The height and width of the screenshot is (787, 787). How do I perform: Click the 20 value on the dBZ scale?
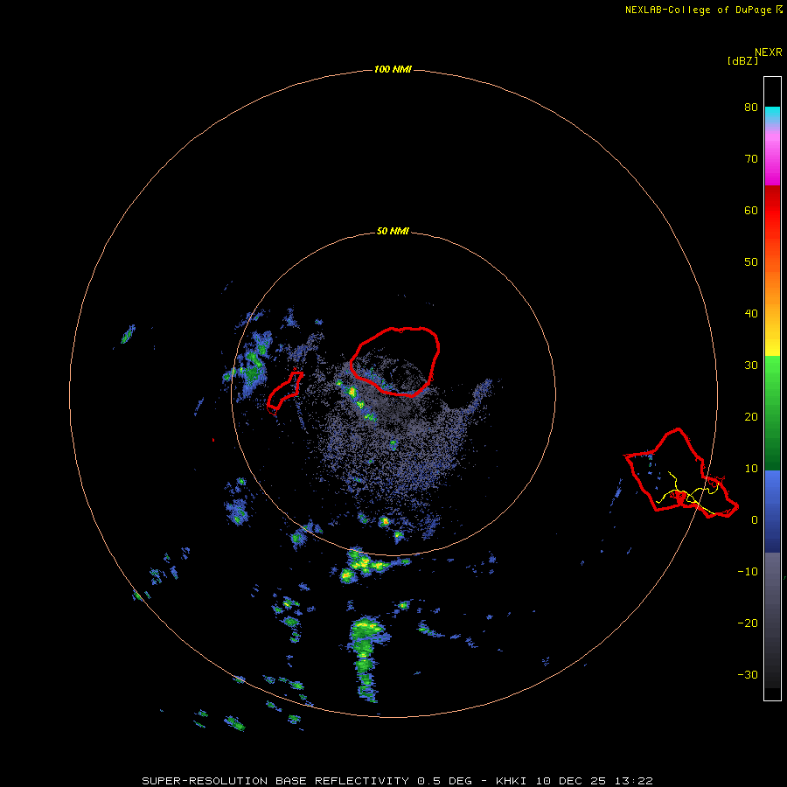[751, 416]
